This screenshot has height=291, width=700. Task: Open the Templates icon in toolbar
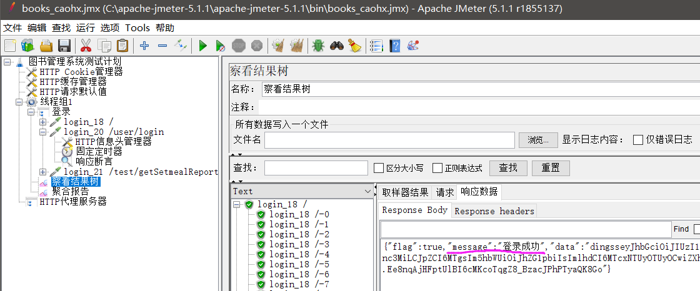(x=27, y=46)
